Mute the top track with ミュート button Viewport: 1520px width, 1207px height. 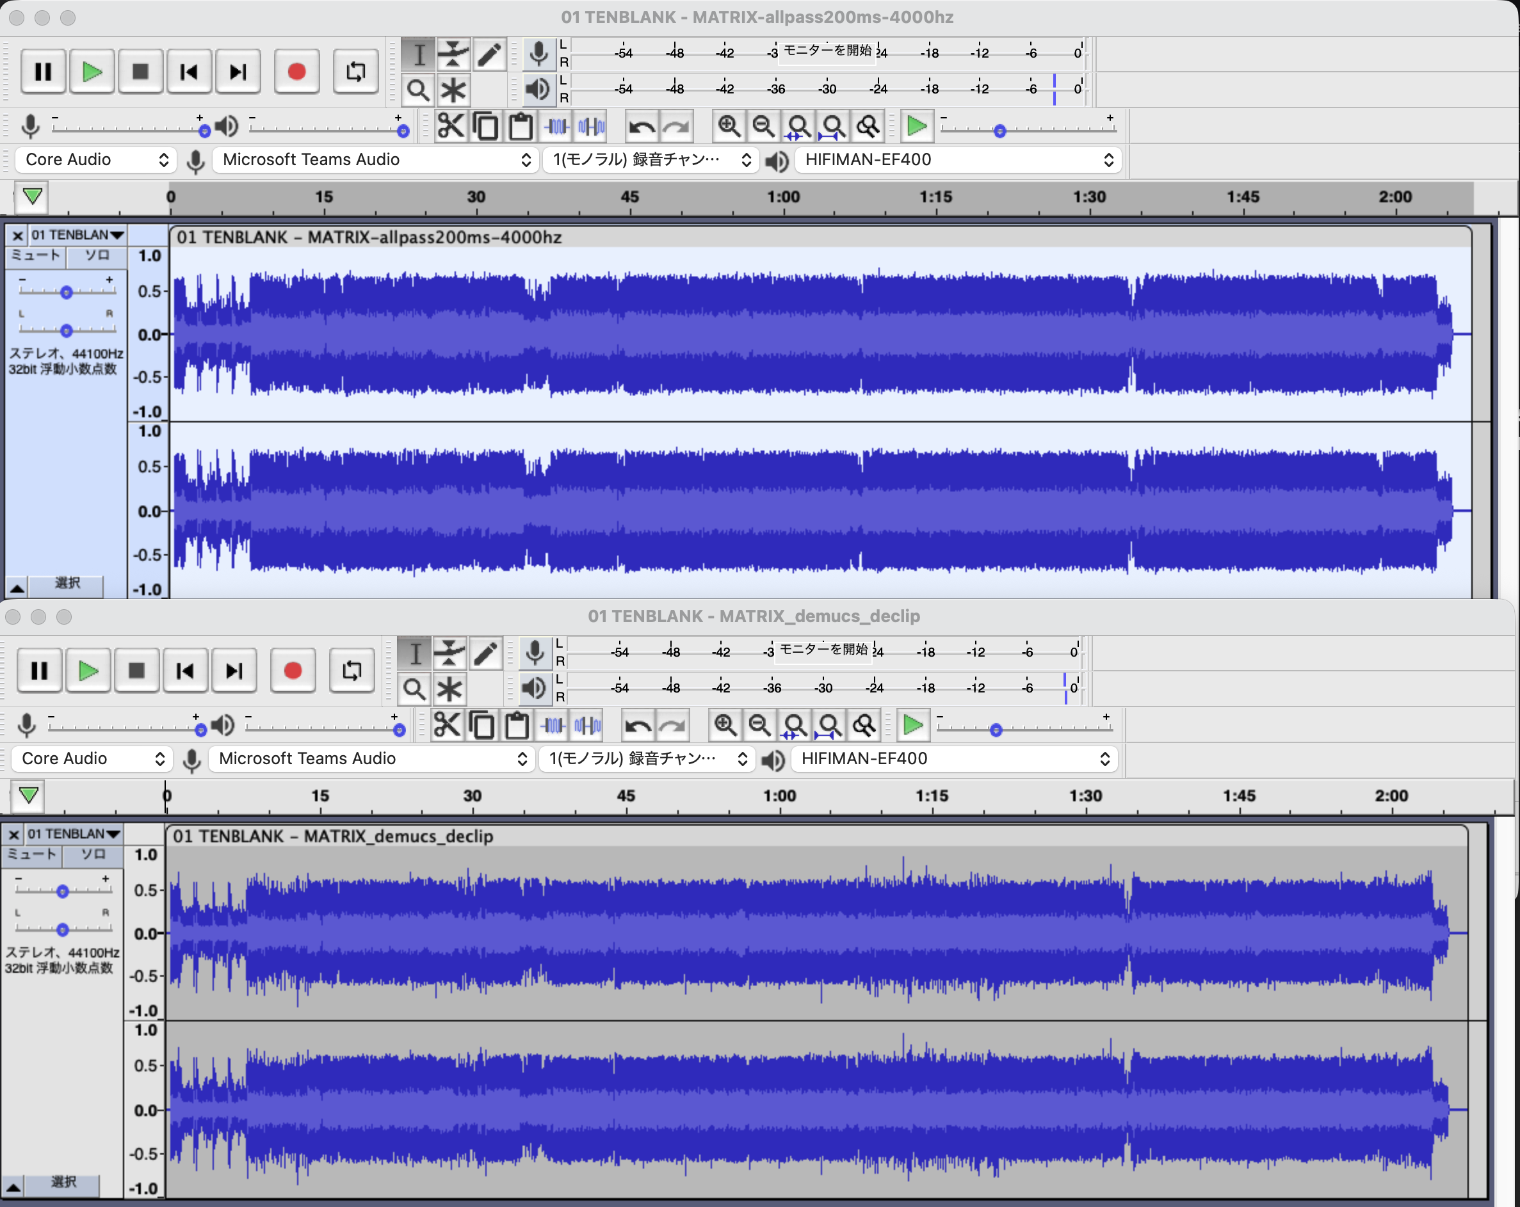35,256
